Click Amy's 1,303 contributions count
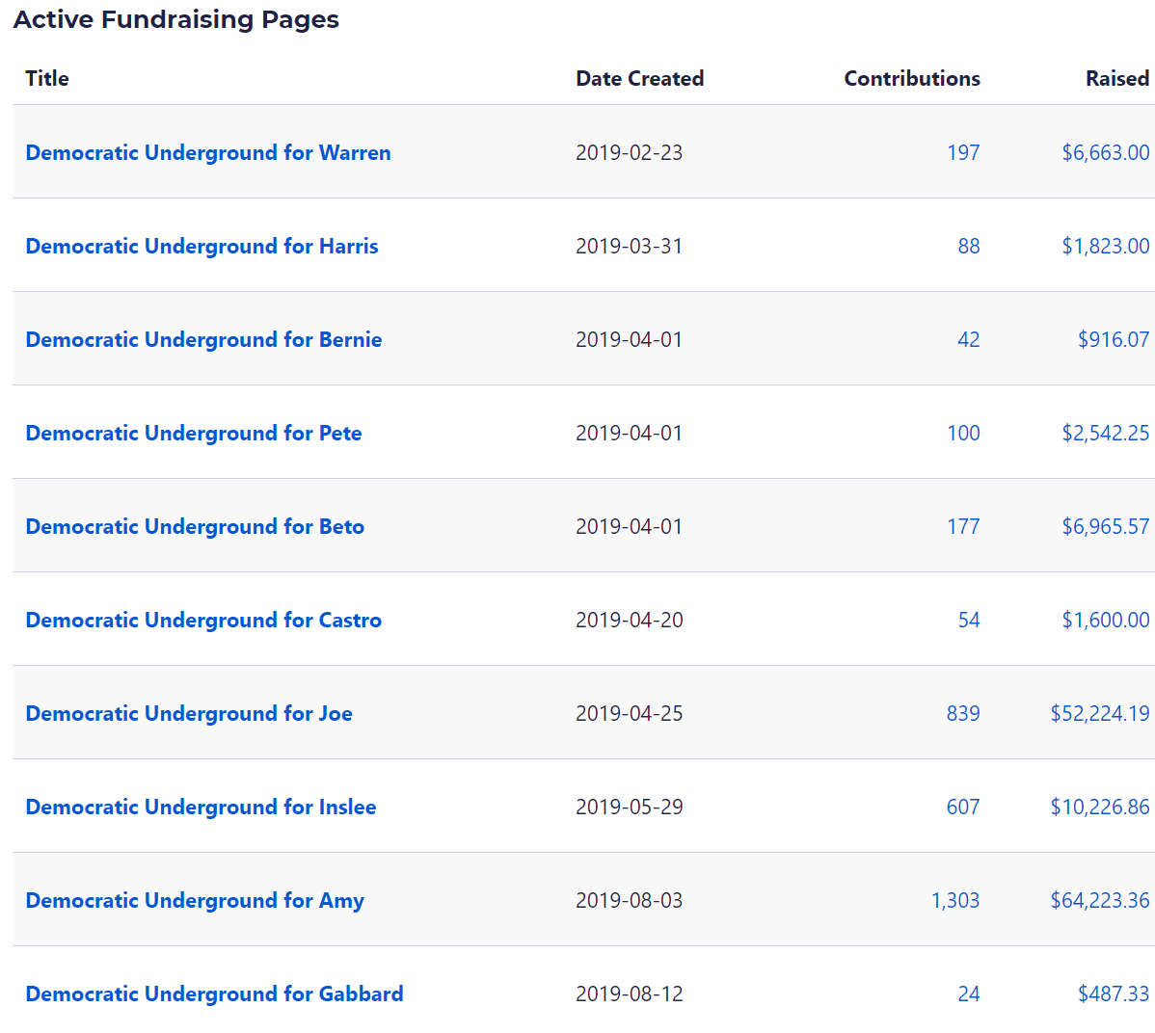Image resolution: width=1155 pixels, height=1033 pixels. pyautogui.click(x=954, y=900)
